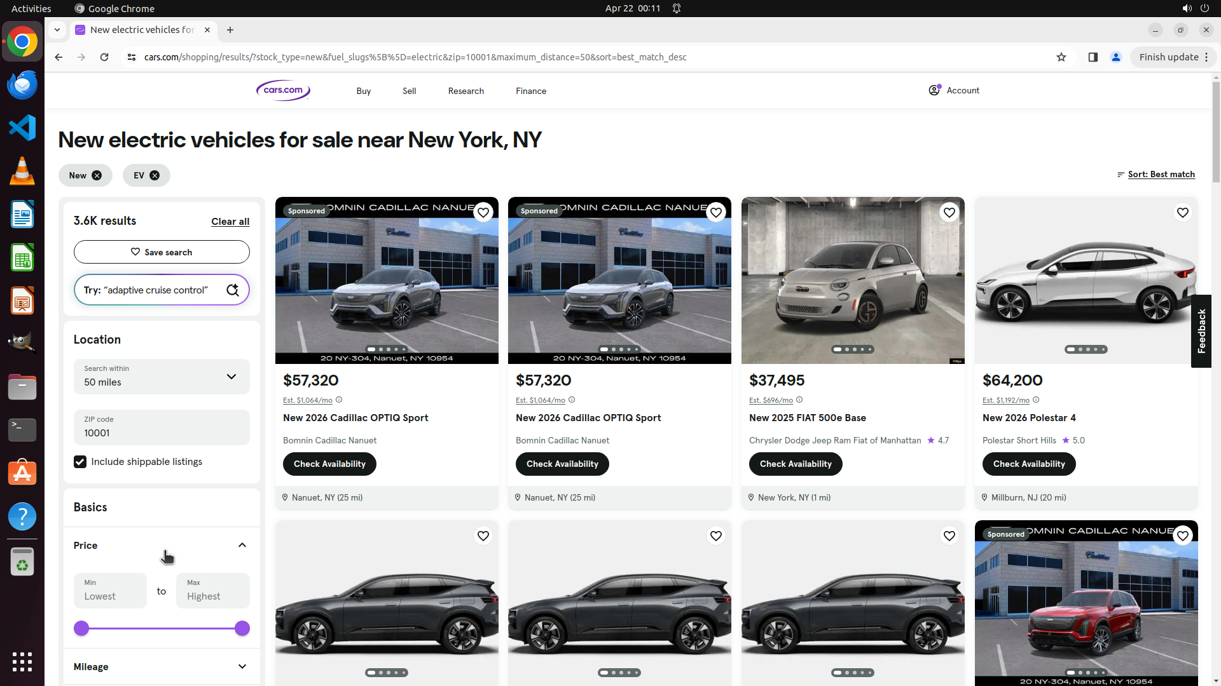This screenshot has width=1221, height=686.
Task: Favorite the FIAT 500e Base listing heart
Action: coord(949,213)
